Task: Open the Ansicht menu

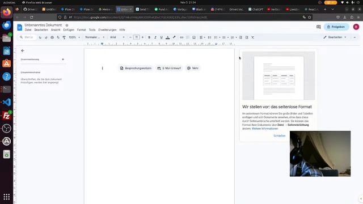Action: (x=56, y=30)
